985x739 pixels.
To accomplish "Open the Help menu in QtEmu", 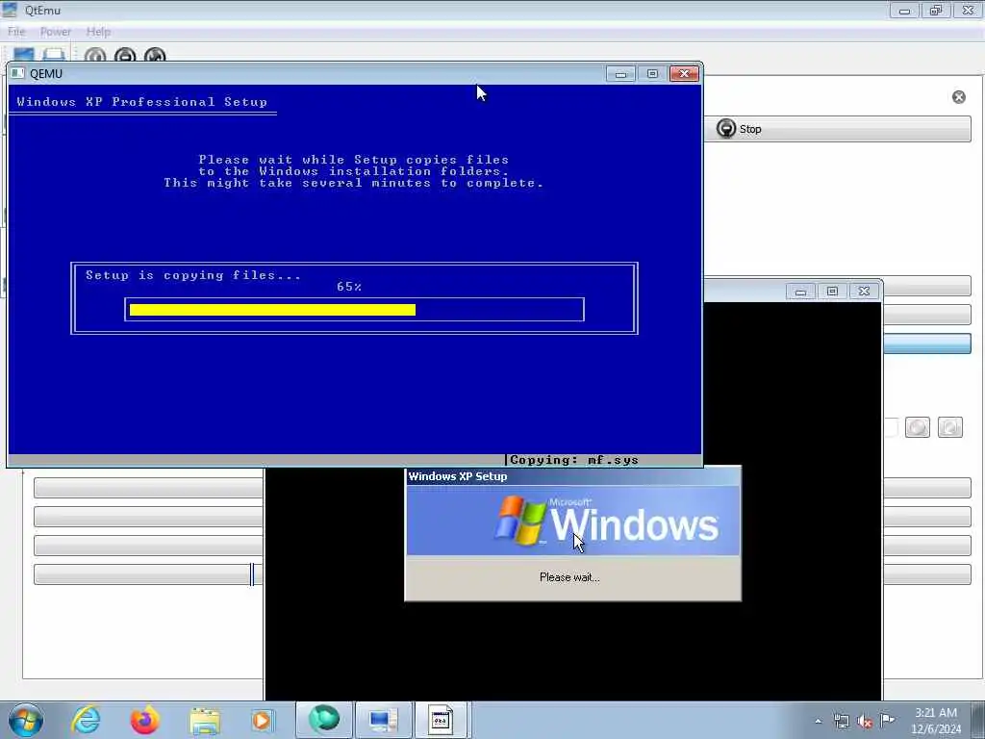I will click(98, 32).
